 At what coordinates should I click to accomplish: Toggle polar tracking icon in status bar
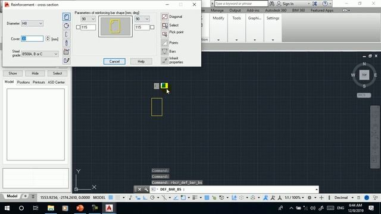coord(152,198)
